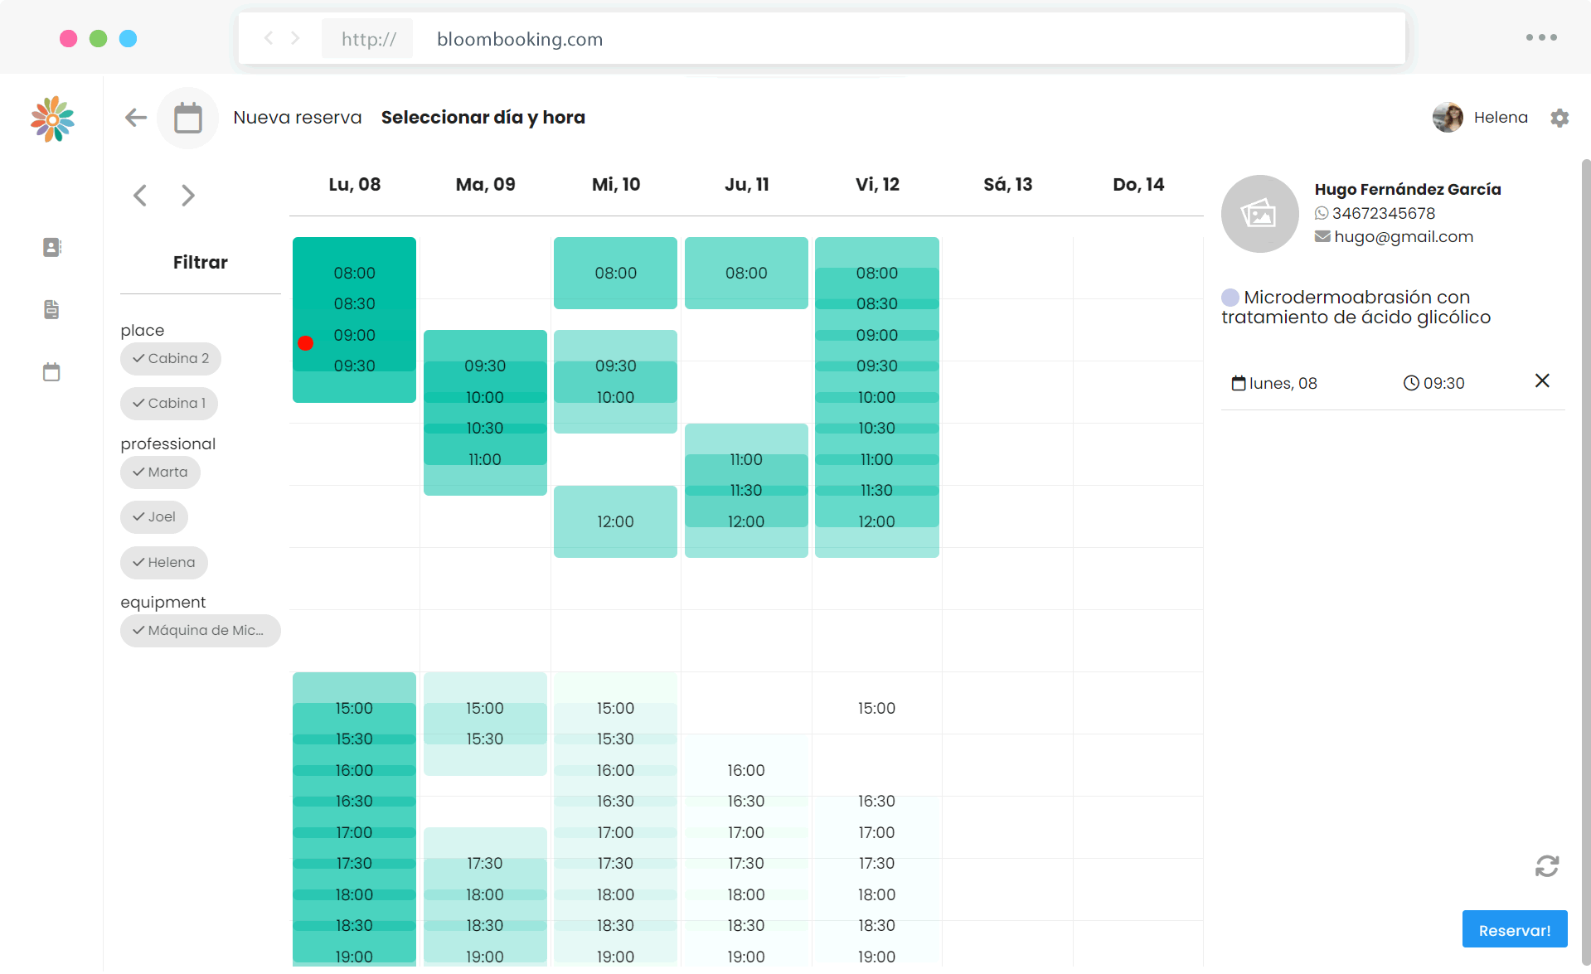Select Monday 09:30 time slot

[355, 366]
